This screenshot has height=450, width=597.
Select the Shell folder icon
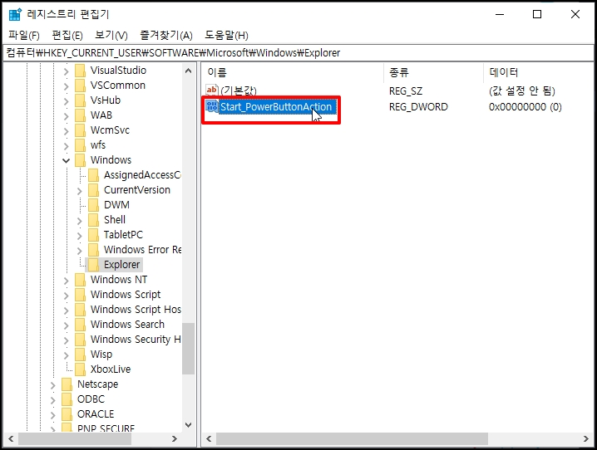pyautogui.click(x=93, y=220)
